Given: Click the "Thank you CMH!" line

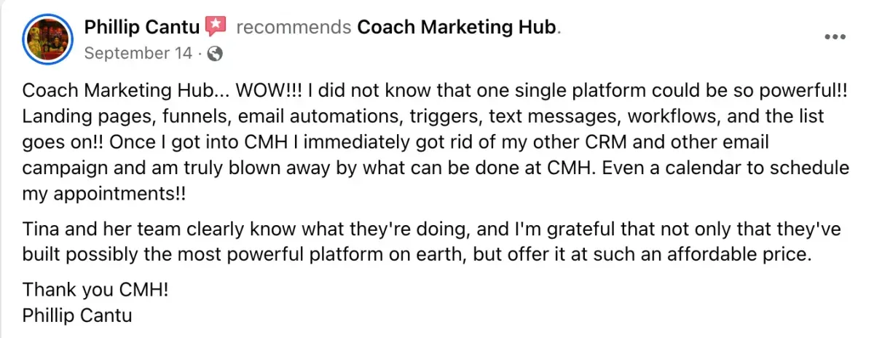Looking at the screenshot, I should [x=95, y=290].
